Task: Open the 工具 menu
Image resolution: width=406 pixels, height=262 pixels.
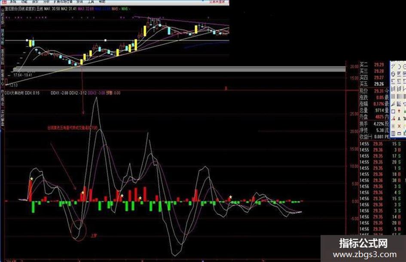Action: (x=91, y=2)
